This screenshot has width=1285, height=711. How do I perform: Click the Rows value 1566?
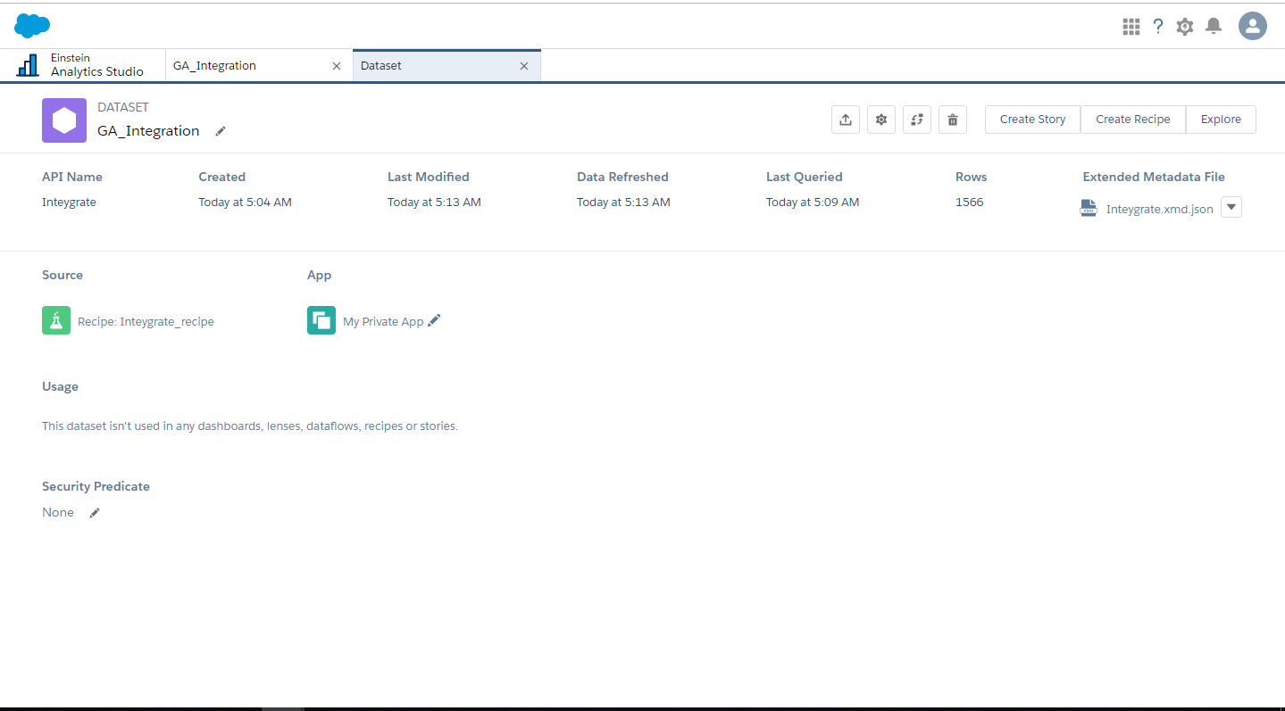point(969,203)
